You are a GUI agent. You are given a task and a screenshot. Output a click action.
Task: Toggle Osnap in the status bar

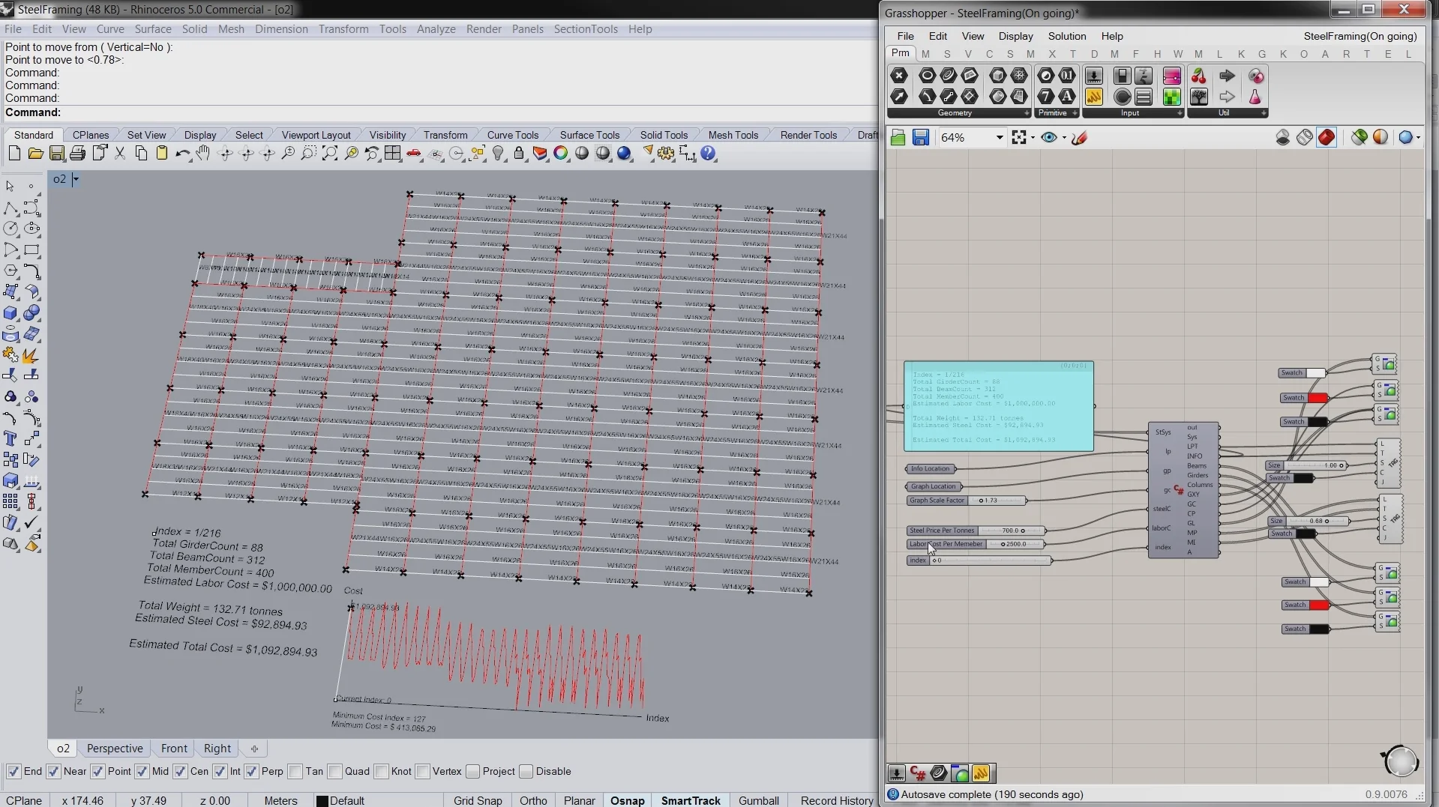627,800
